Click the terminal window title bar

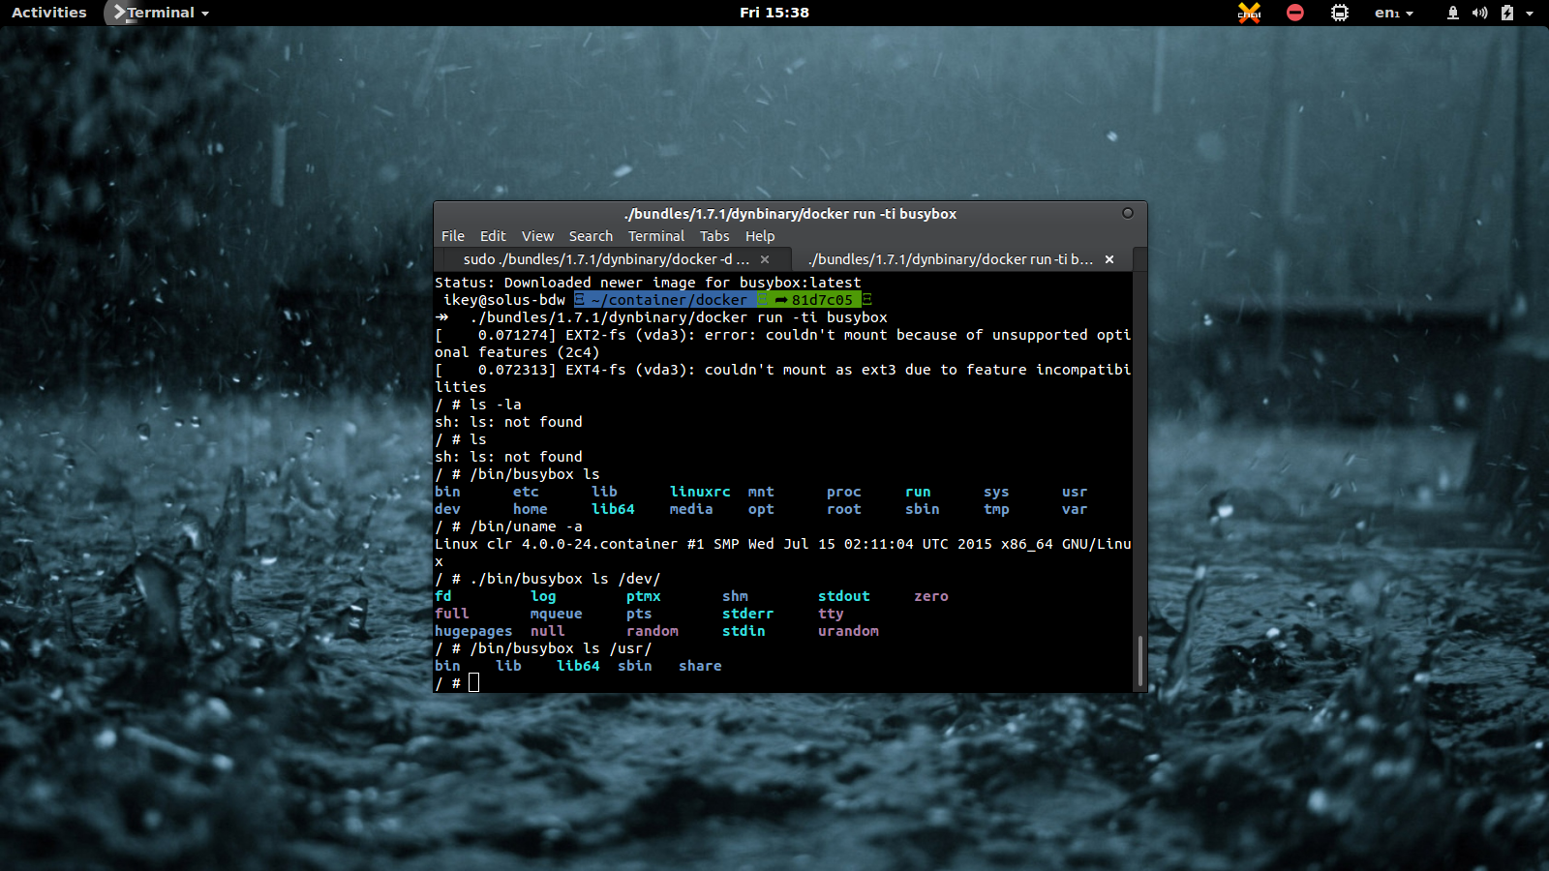790,214
